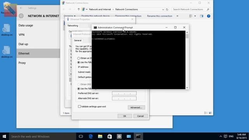Switch to Command Prompt taskbar icon
The image size is (249, 140).
138,136
